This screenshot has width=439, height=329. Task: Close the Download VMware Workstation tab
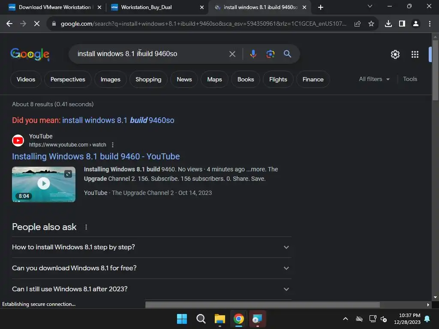tap(99, 7)
